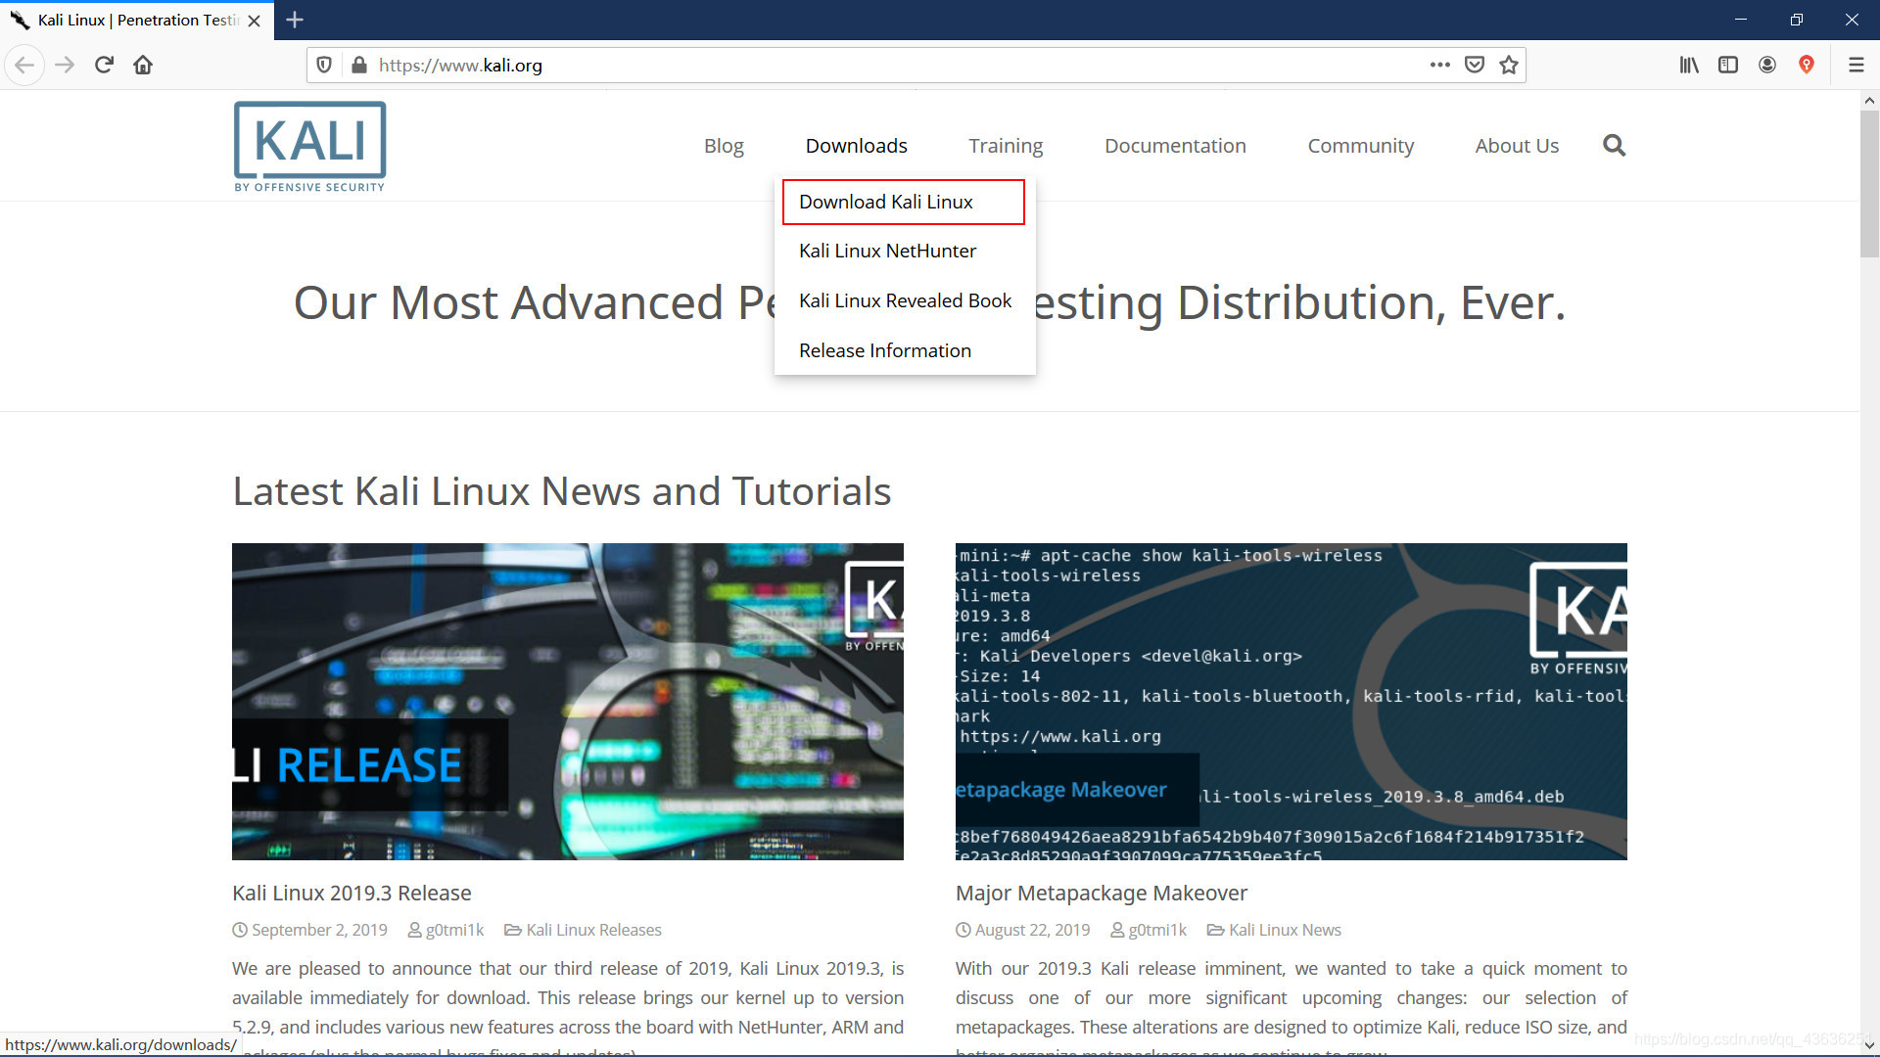1880x1057 pixels.
Task: Click the Kali Linux Revealed Book link
Action: pyautogui.click(x=904, y=299)
